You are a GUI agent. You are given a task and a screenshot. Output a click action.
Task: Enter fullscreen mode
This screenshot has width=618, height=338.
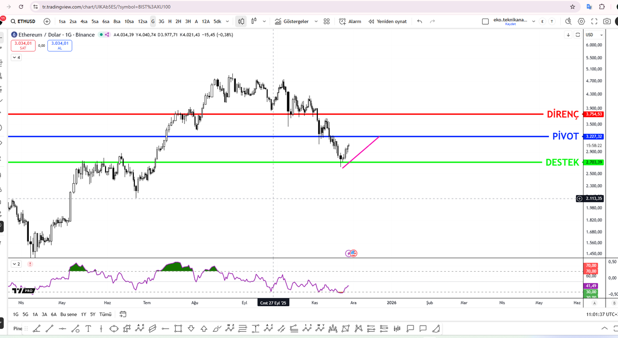pos(594,22)
